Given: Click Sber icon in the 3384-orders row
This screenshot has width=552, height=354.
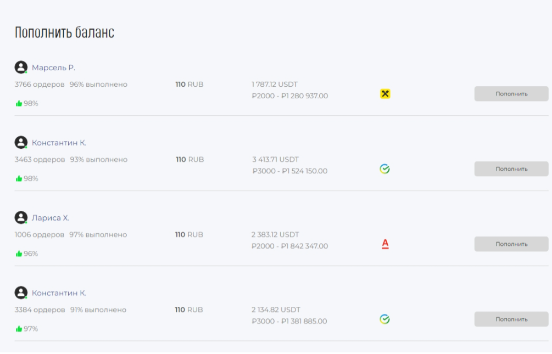Looking at the screenshot, I should (385, 319).
